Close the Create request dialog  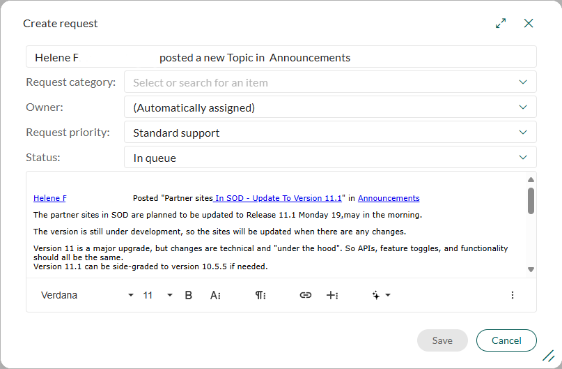[x=529, y=23]
